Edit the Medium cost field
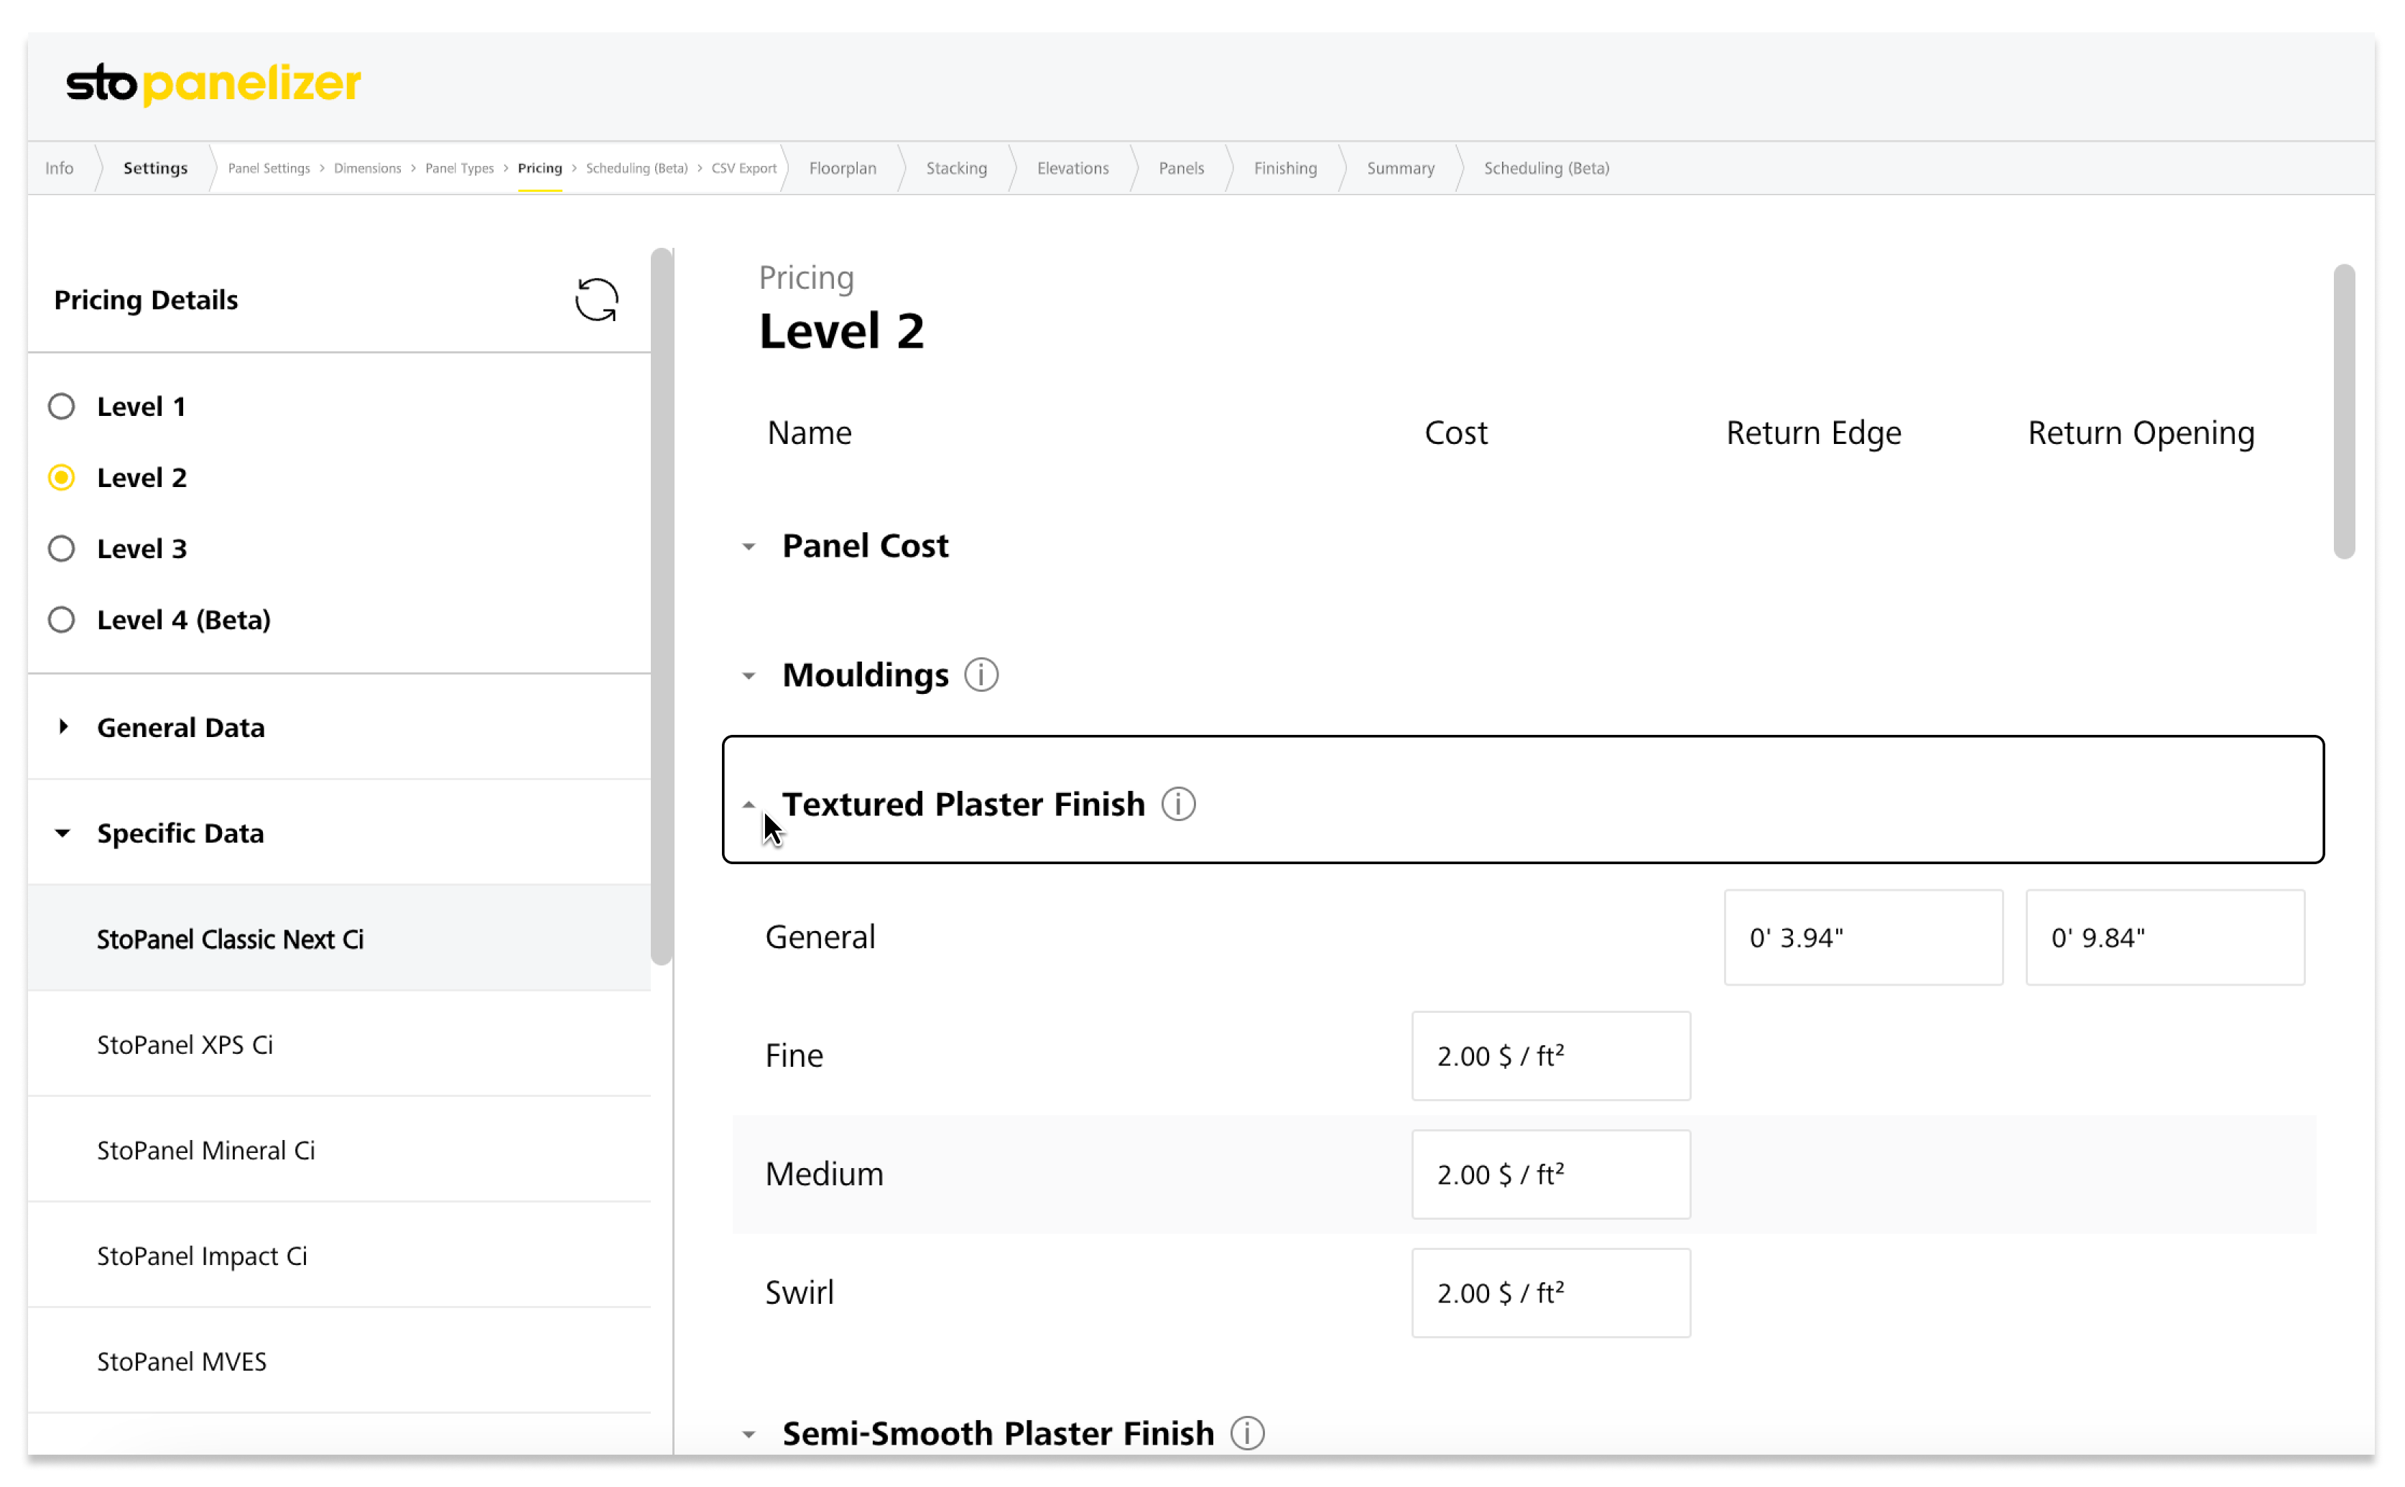The width and height of the screenshot is (2405, 1487). 1551,1173
